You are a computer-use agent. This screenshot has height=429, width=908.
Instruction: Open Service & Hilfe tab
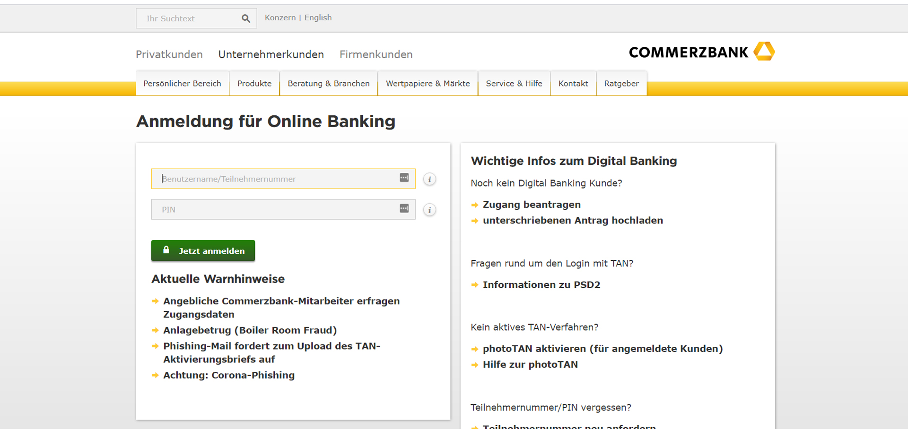tap(514, 83)
